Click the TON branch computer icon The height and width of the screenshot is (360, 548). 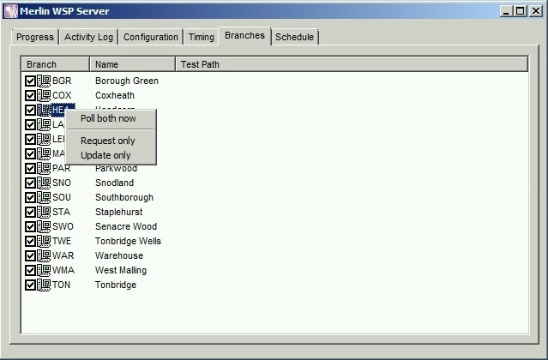[44, 285]
